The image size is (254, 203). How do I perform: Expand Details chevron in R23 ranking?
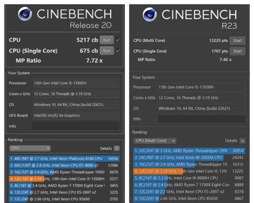(242, 141)
